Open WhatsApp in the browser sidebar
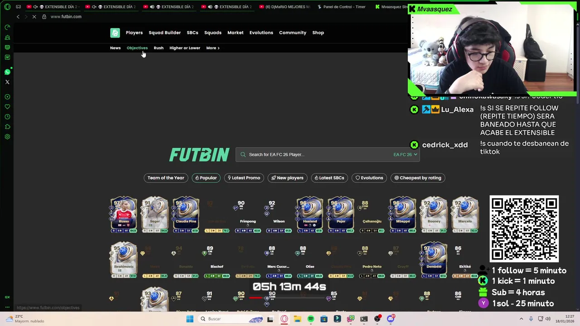580x326 pixels. click(x=7, y=72)
